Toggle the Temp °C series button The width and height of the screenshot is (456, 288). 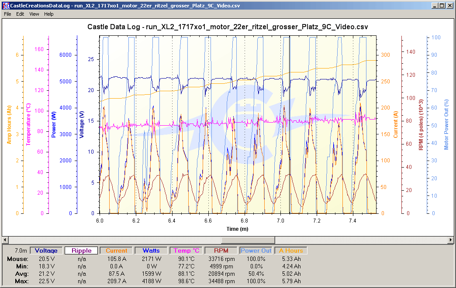(186, 250)
